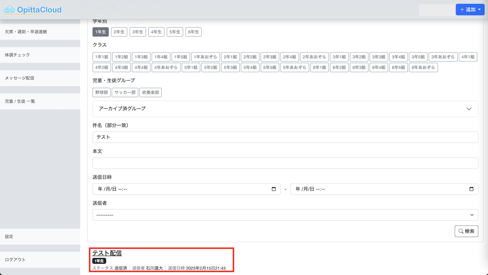Click the OpittaCloud brand name link
The width and height of the screenshot is (488, 275).
(x=39, y=10)
